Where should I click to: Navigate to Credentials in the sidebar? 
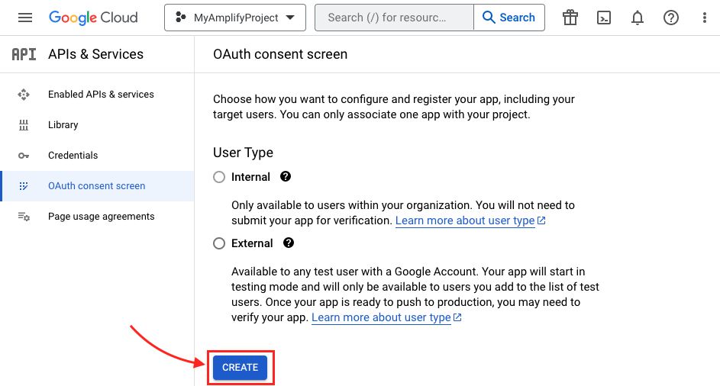73,156
